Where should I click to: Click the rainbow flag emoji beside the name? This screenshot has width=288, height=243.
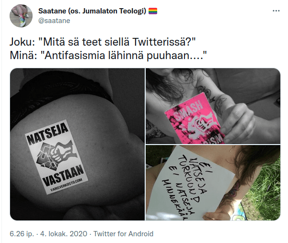point(153,11)
